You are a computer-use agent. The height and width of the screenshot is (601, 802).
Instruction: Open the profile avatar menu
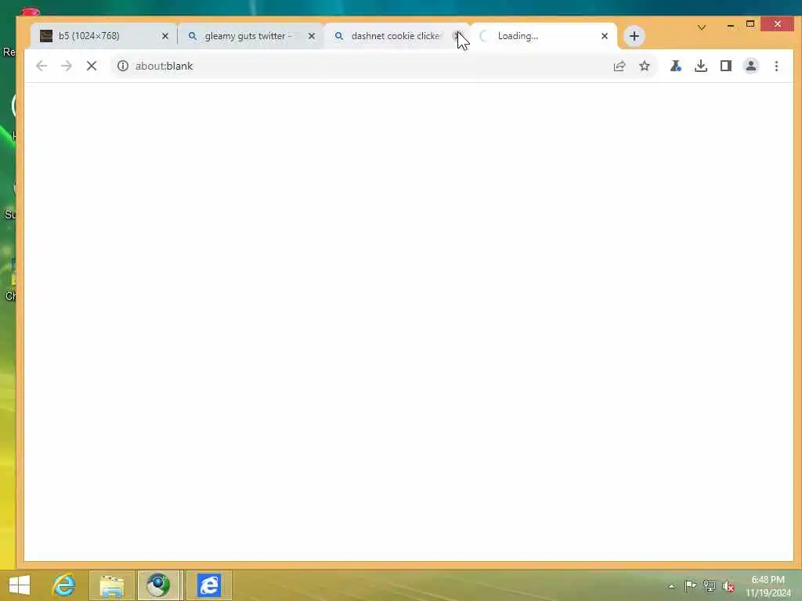point(751,66)
